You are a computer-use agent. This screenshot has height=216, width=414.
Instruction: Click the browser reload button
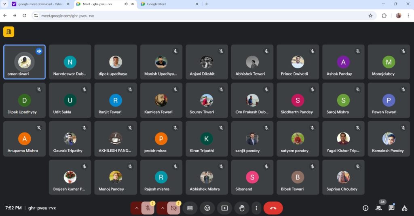[x=24, y=15]
